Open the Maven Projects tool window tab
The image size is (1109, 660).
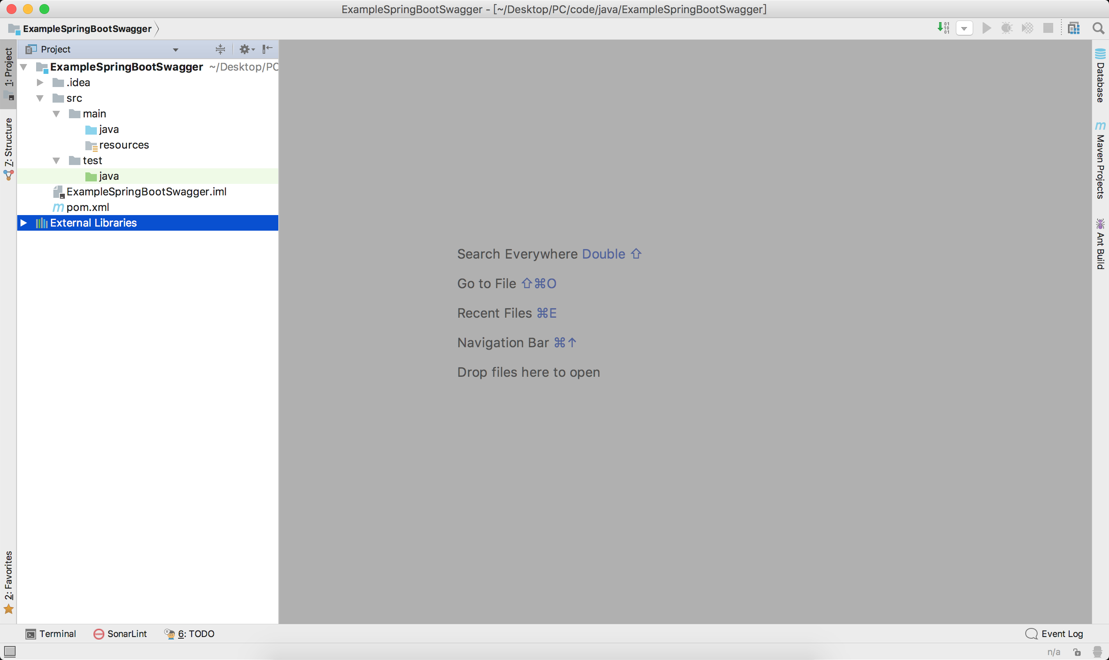(1100, 160)
